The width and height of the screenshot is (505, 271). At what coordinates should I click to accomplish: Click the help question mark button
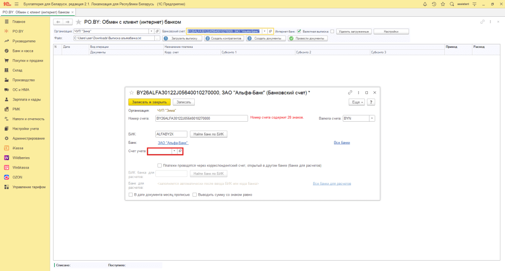coord(371,102)
